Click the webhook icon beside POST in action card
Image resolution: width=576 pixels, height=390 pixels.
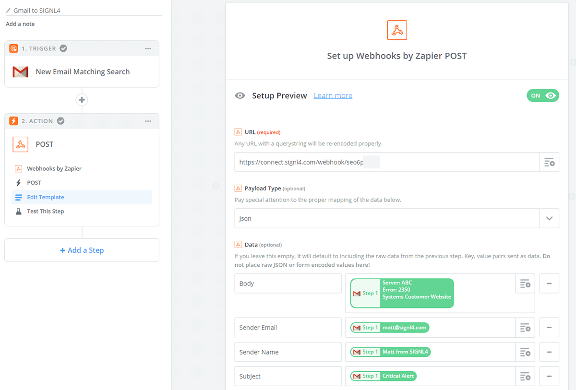pyautogui.click(x=20, y=144)
